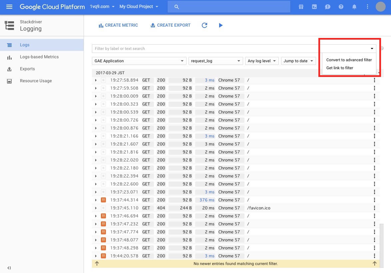Star the 19:27:58.894 log entry

[x=103, y=80]
